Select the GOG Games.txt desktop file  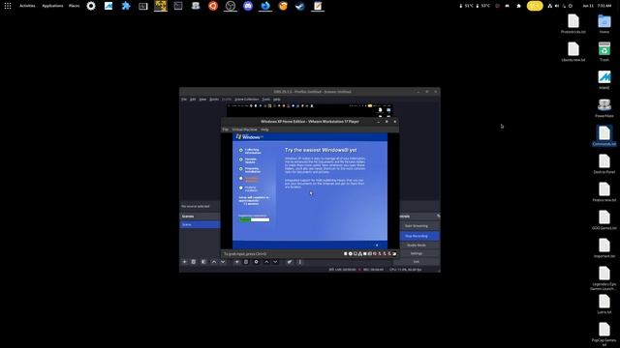(604, 219)
